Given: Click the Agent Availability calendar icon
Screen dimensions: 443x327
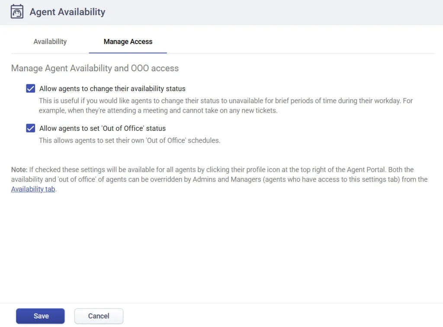Looking at the screenshot, I should [17, 12].
